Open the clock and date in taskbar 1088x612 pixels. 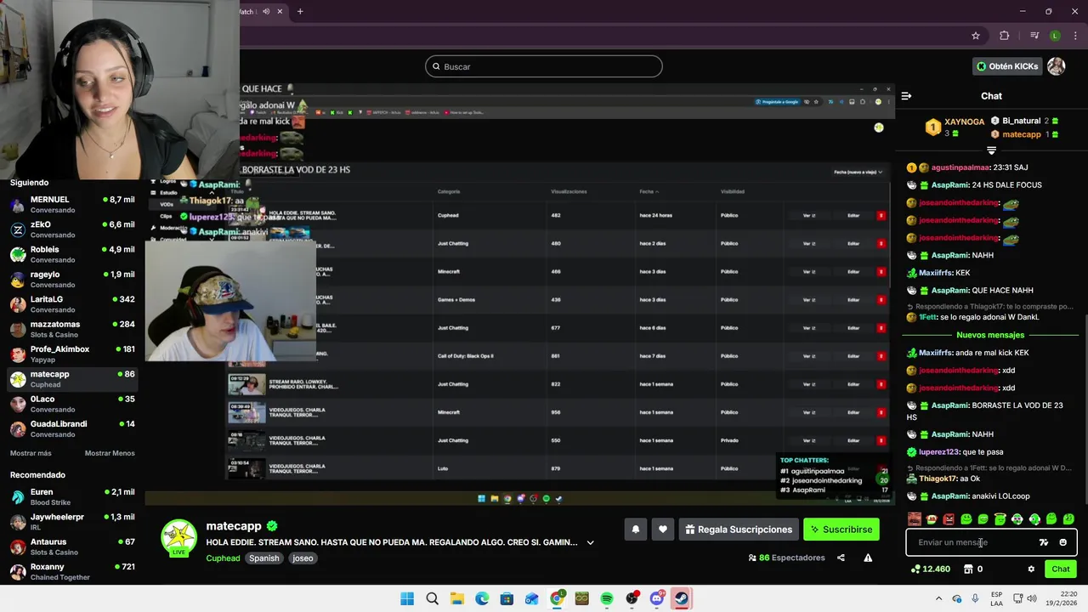click(x=1063, y=598)
